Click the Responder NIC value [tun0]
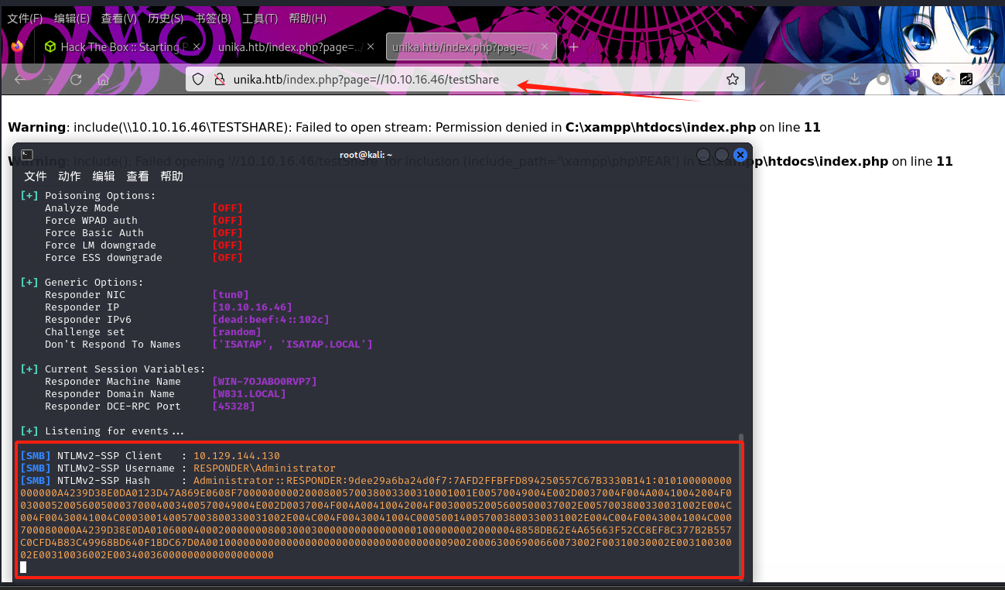Viewport: 1005px width, 590px height. point(231,295)
